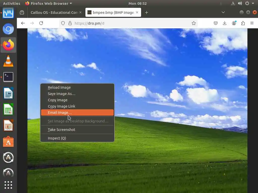Reload the current page
The height and width of the screenshot is (193, 258).
(x=41, y=23)
